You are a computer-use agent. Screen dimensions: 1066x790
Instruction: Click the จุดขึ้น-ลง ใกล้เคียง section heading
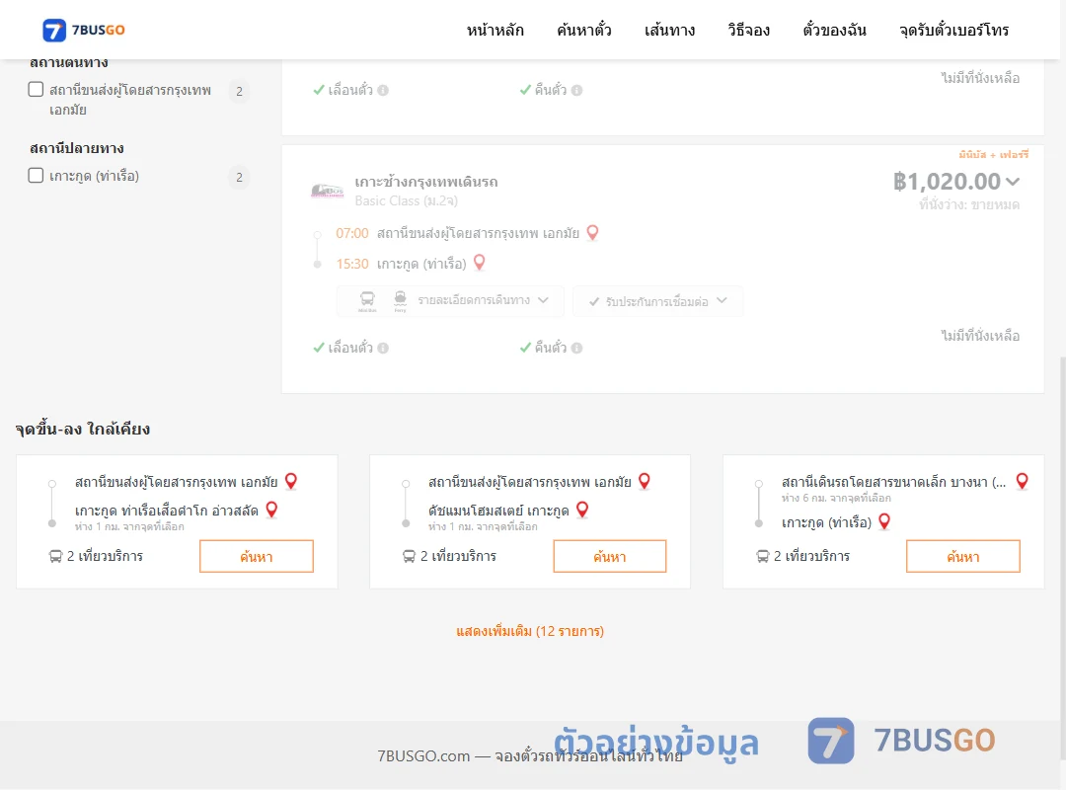click(x=83, y=429)
